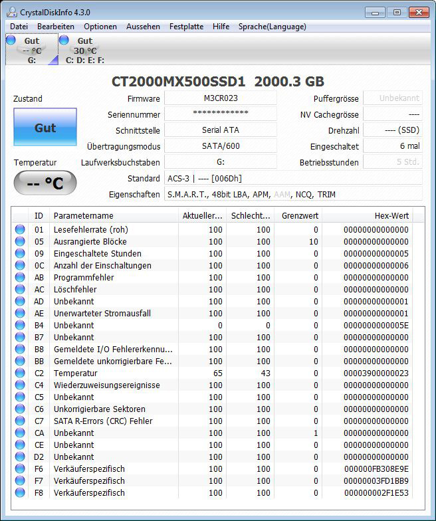The image size is (436, 521).
Task: Click the Schlecht... column header
Action: (x=251, y=215)
